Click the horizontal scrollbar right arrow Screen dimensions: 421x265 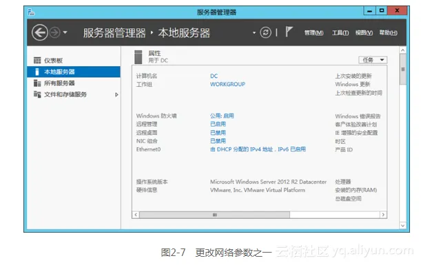tap(383, 215)
